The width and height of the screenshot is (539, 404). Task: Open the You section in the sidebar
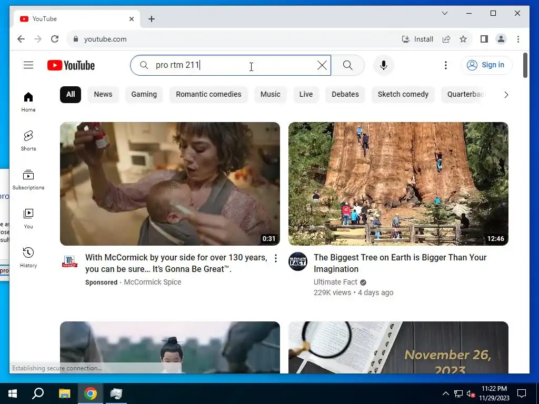point(28,218)
